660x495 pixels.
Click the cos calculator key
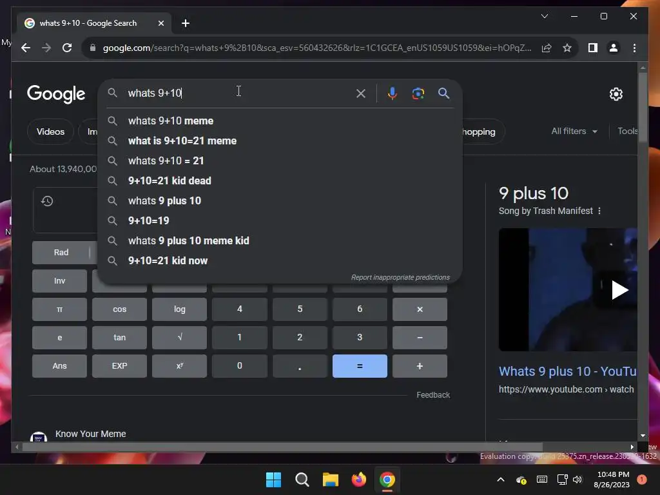(x=119, y=309)
